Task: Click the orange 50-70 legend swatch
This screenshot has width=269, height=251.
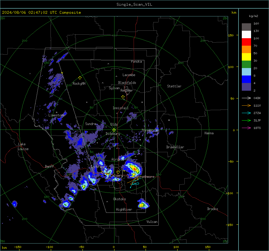Action: pyautogui.click(x=246, y=50)
